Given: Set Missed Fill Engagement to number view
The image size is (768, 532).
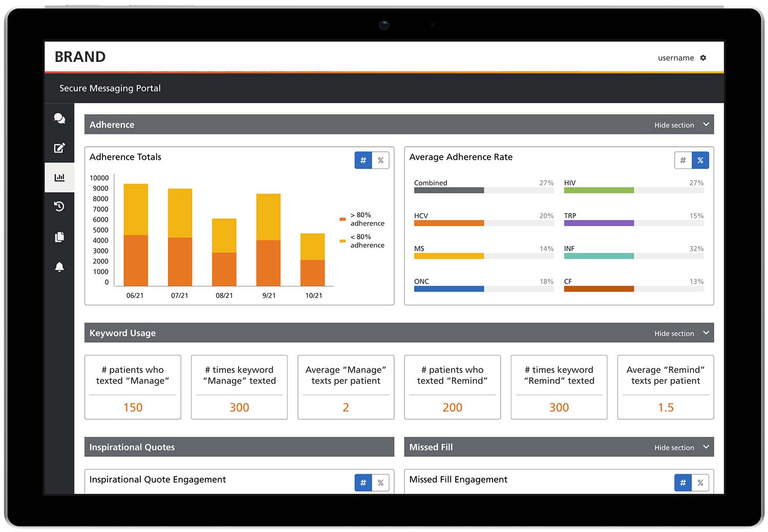Looking at the screenshot, I should [x=683, y=482].
